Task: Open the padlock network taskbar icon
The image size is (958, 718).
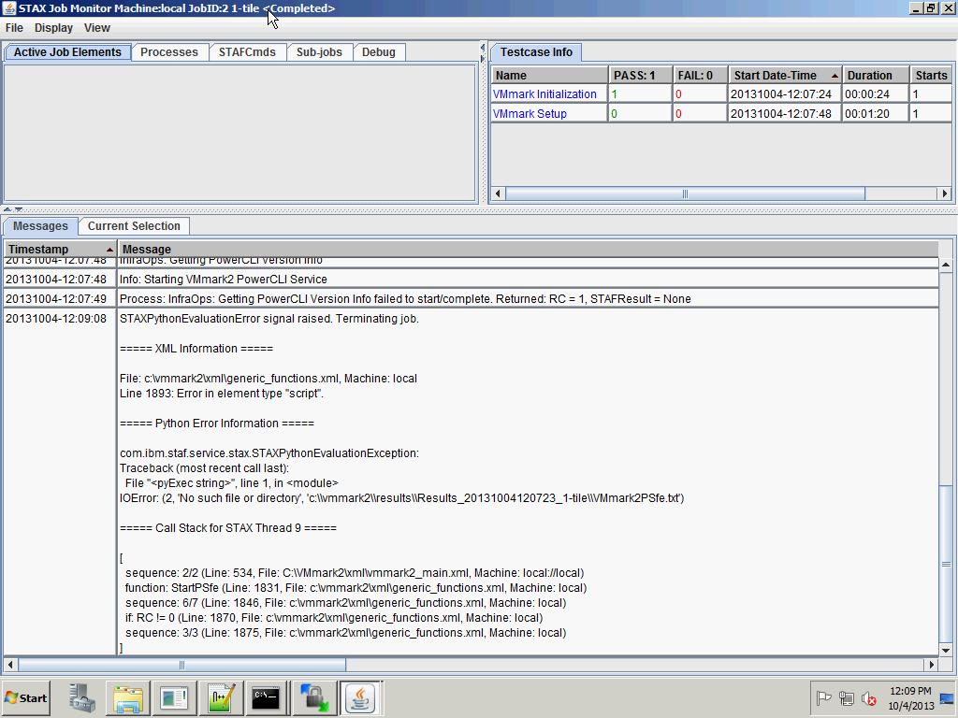Action: pos(314,697)
